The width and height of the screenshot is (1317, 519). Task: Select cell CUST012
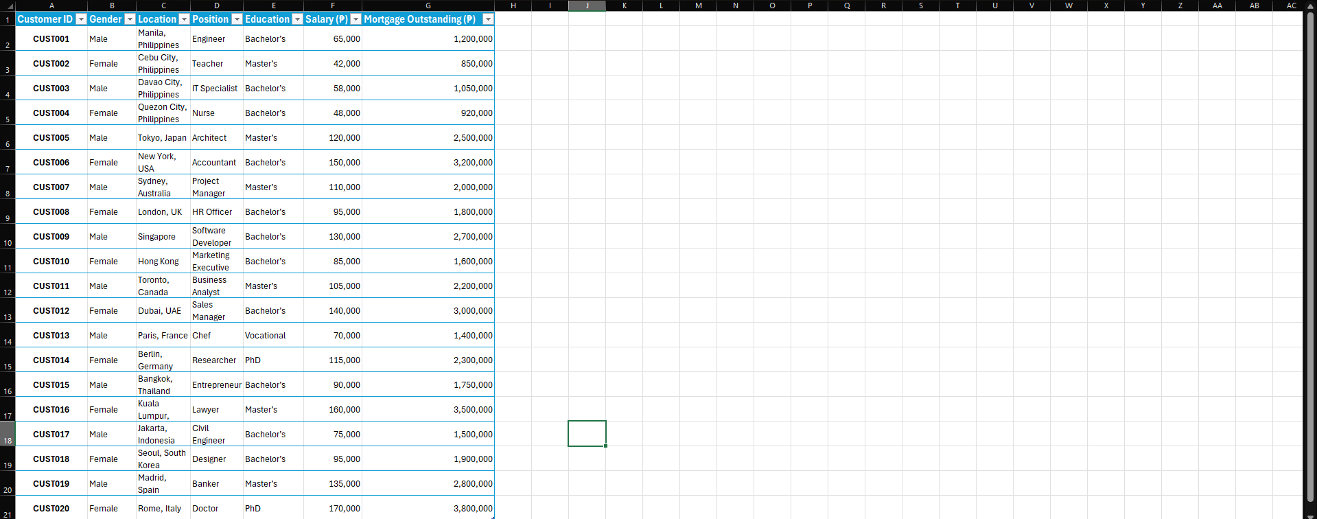click(51, 310)
